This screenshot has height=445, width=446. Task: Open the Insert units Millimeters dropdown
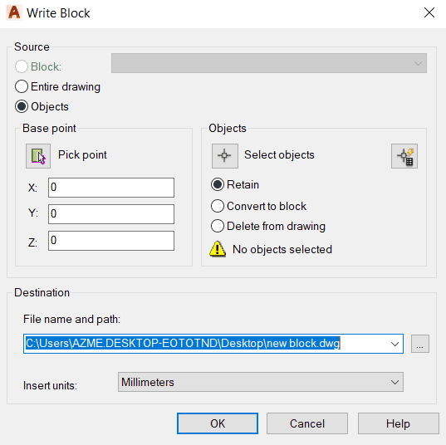(261, 382)
